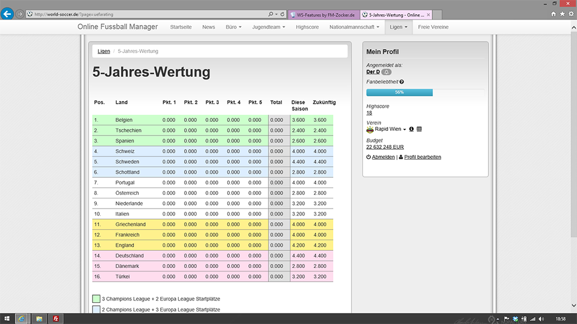Image resolution: width=577 pixels, height=324 pixels.
Task: Click the Rapid Wien club crest
Action: 370,129
